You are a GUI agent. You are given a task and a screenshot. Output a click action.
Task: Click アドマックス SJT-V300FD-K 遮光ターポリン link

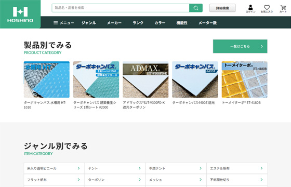tap(144, 105)
